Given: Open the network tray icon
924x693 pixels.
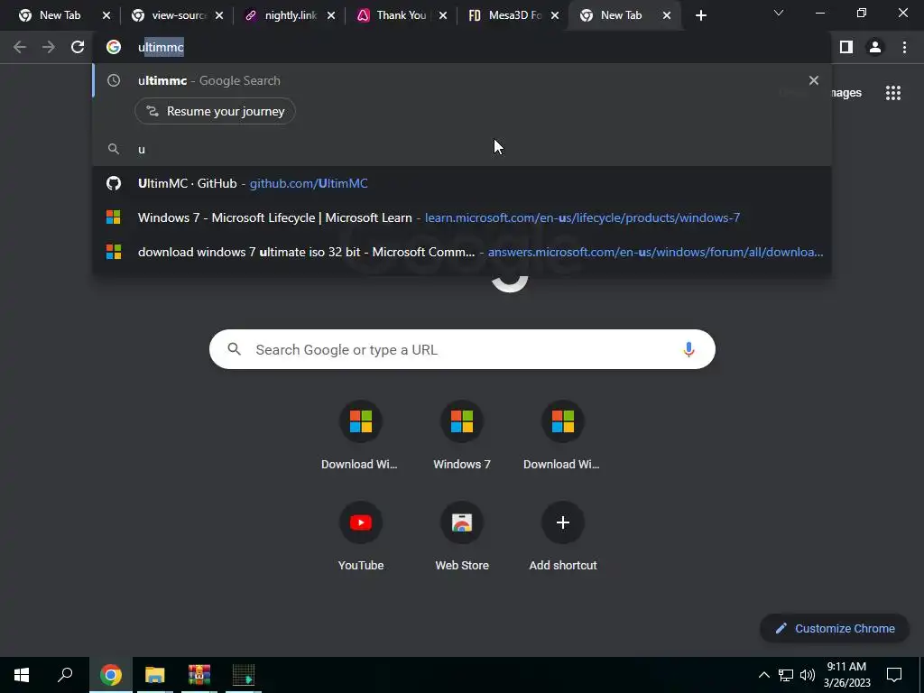Looking at the screenshot, I should (x=786, y=675).
